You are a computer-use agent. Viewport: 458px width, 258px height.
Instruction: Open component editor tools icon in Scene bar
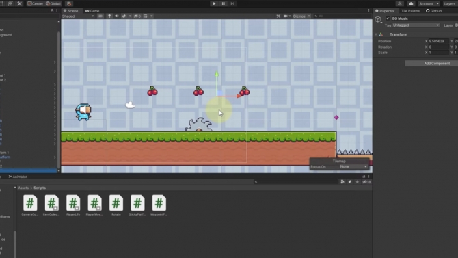(x=278, y=16)
